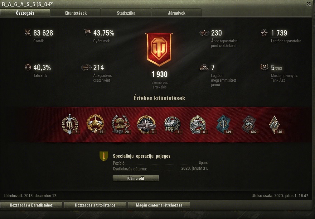Click the victories flag icon
315x219 pixels.
pos(87,32)
